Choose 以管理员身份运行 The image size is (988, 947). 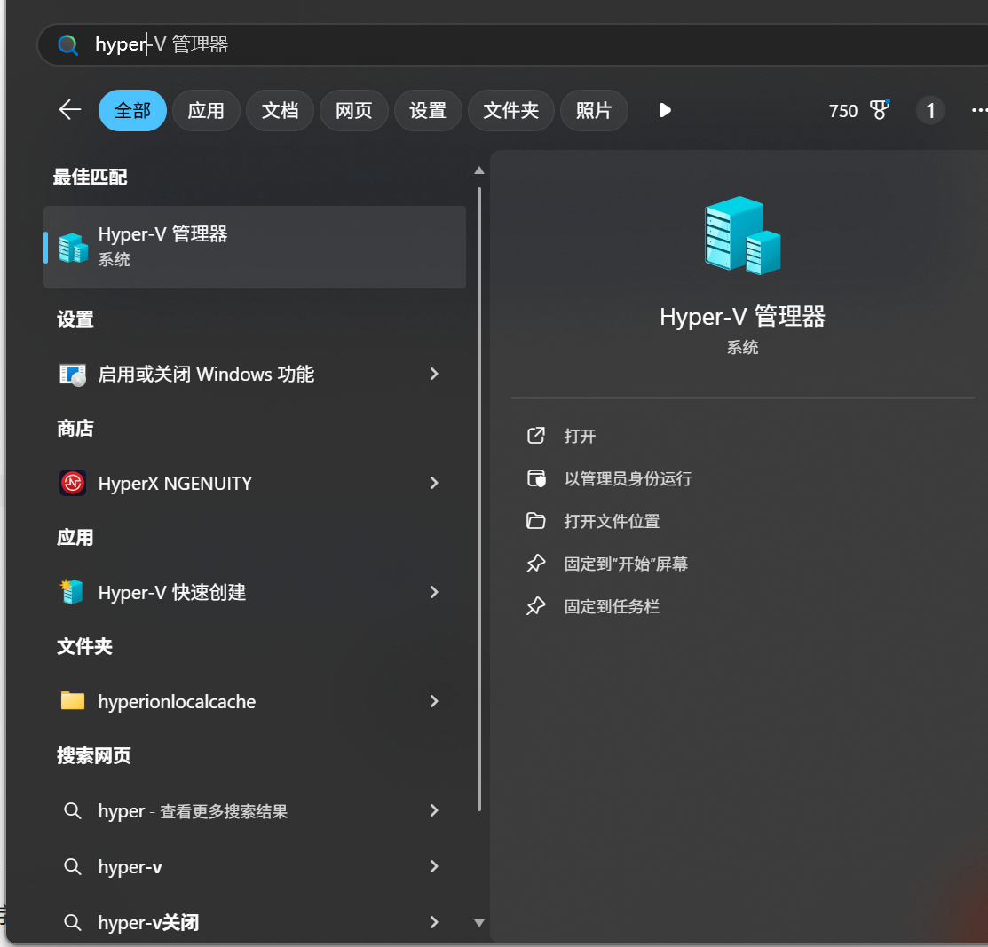[628, 479]
